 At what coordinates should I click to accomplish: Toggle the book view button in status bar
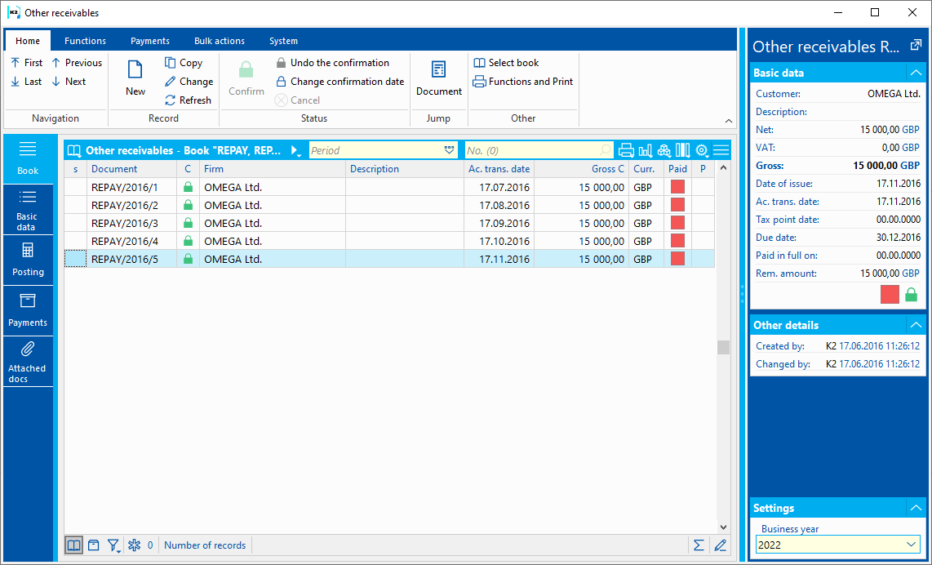[74, 545]
